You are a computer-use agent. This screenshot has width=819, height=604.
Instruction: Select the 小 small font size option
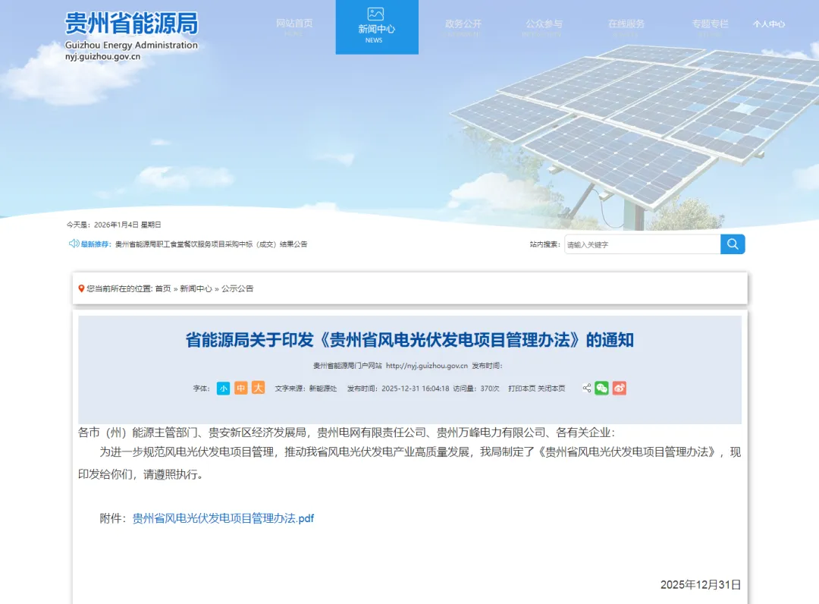click(x=223, y=388)
